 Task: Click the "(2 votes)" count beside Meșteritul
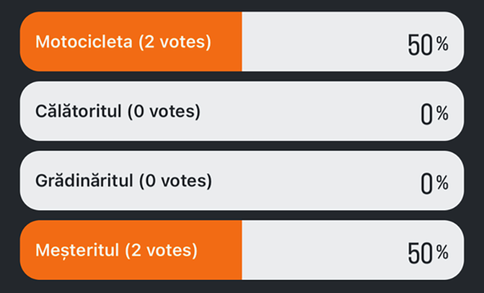[160, 250]
